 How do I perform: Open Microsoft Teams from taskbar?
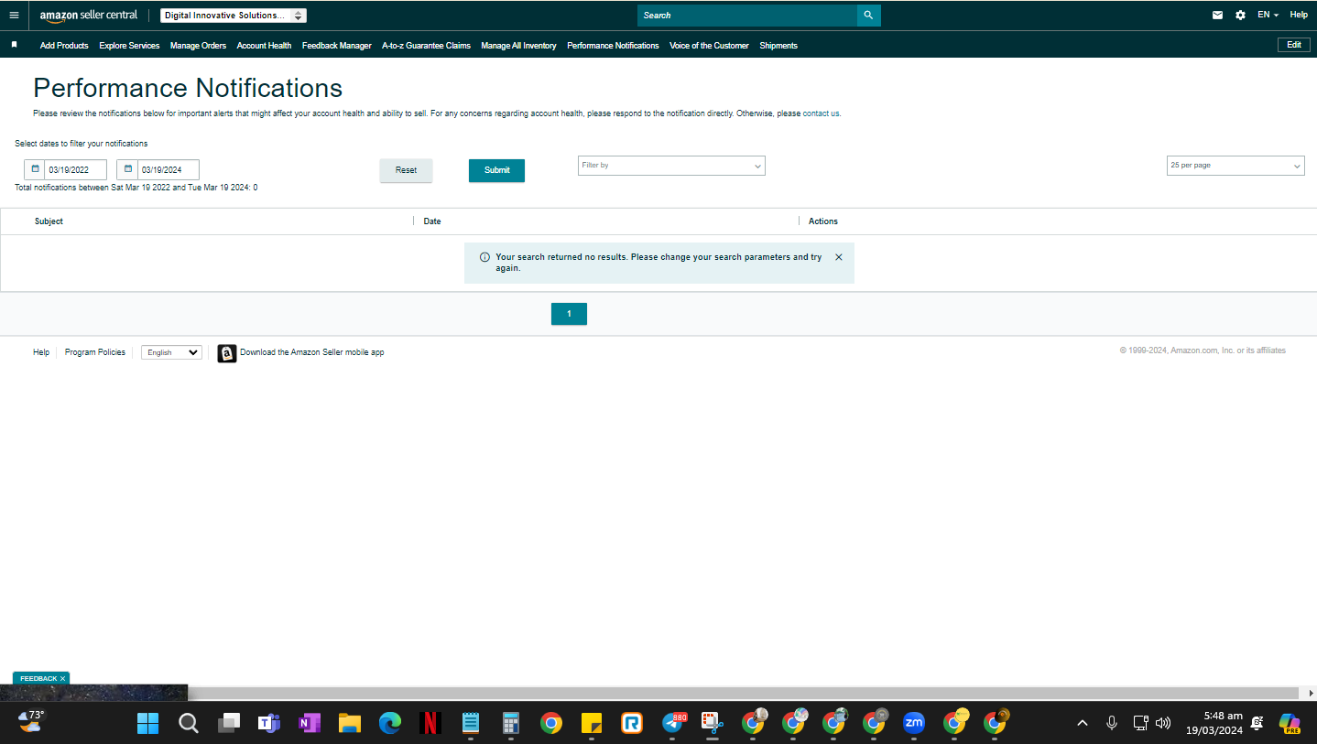268,723
